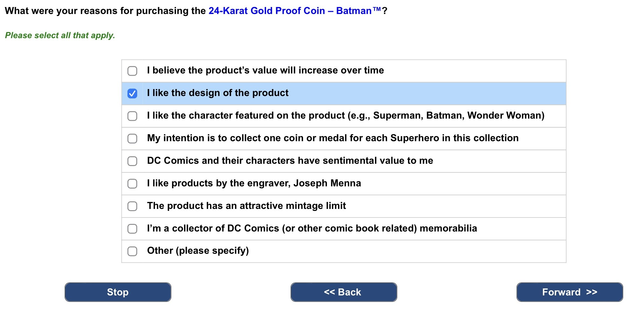Check the engraver Joseph Menna checkbox

click(x=132, y=184)
